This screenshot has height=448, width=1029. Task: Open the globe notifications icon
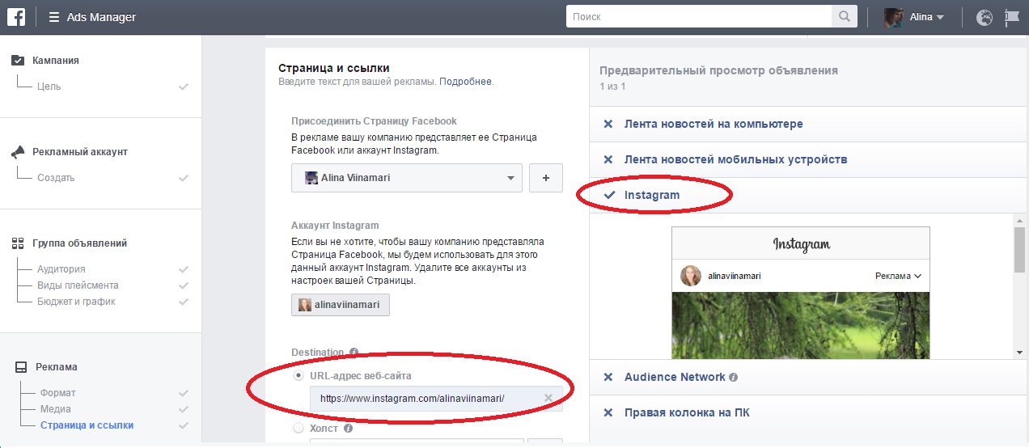985,17
